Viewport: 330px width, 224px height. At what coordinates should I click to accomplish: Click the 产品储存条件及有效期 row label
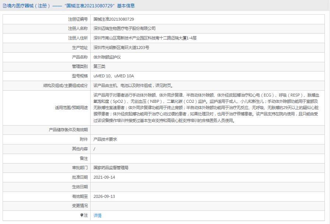[68, 130]
